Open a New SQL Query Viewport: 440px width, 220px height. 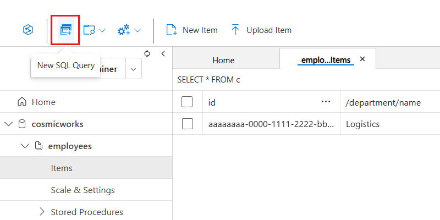[66, 30]
